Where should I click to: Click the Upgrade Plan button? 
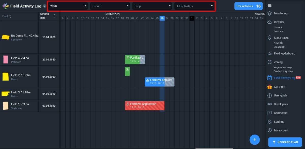click(x=285, y=142)
